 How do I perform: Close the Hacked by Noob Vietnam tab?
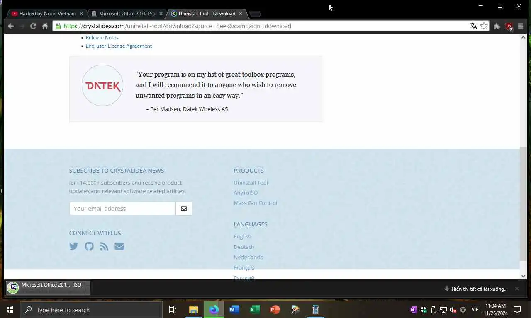click(81, 14)
